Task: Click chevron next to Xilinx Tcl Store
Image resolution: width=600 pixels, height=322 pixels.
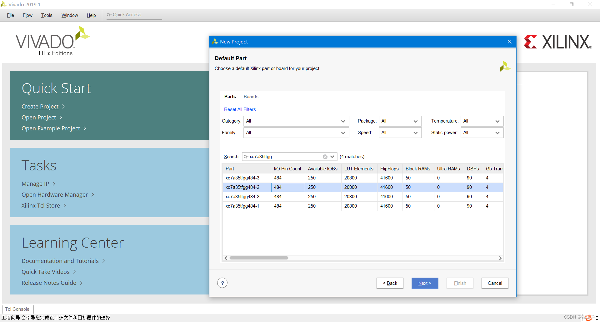Action: (65, 206)
